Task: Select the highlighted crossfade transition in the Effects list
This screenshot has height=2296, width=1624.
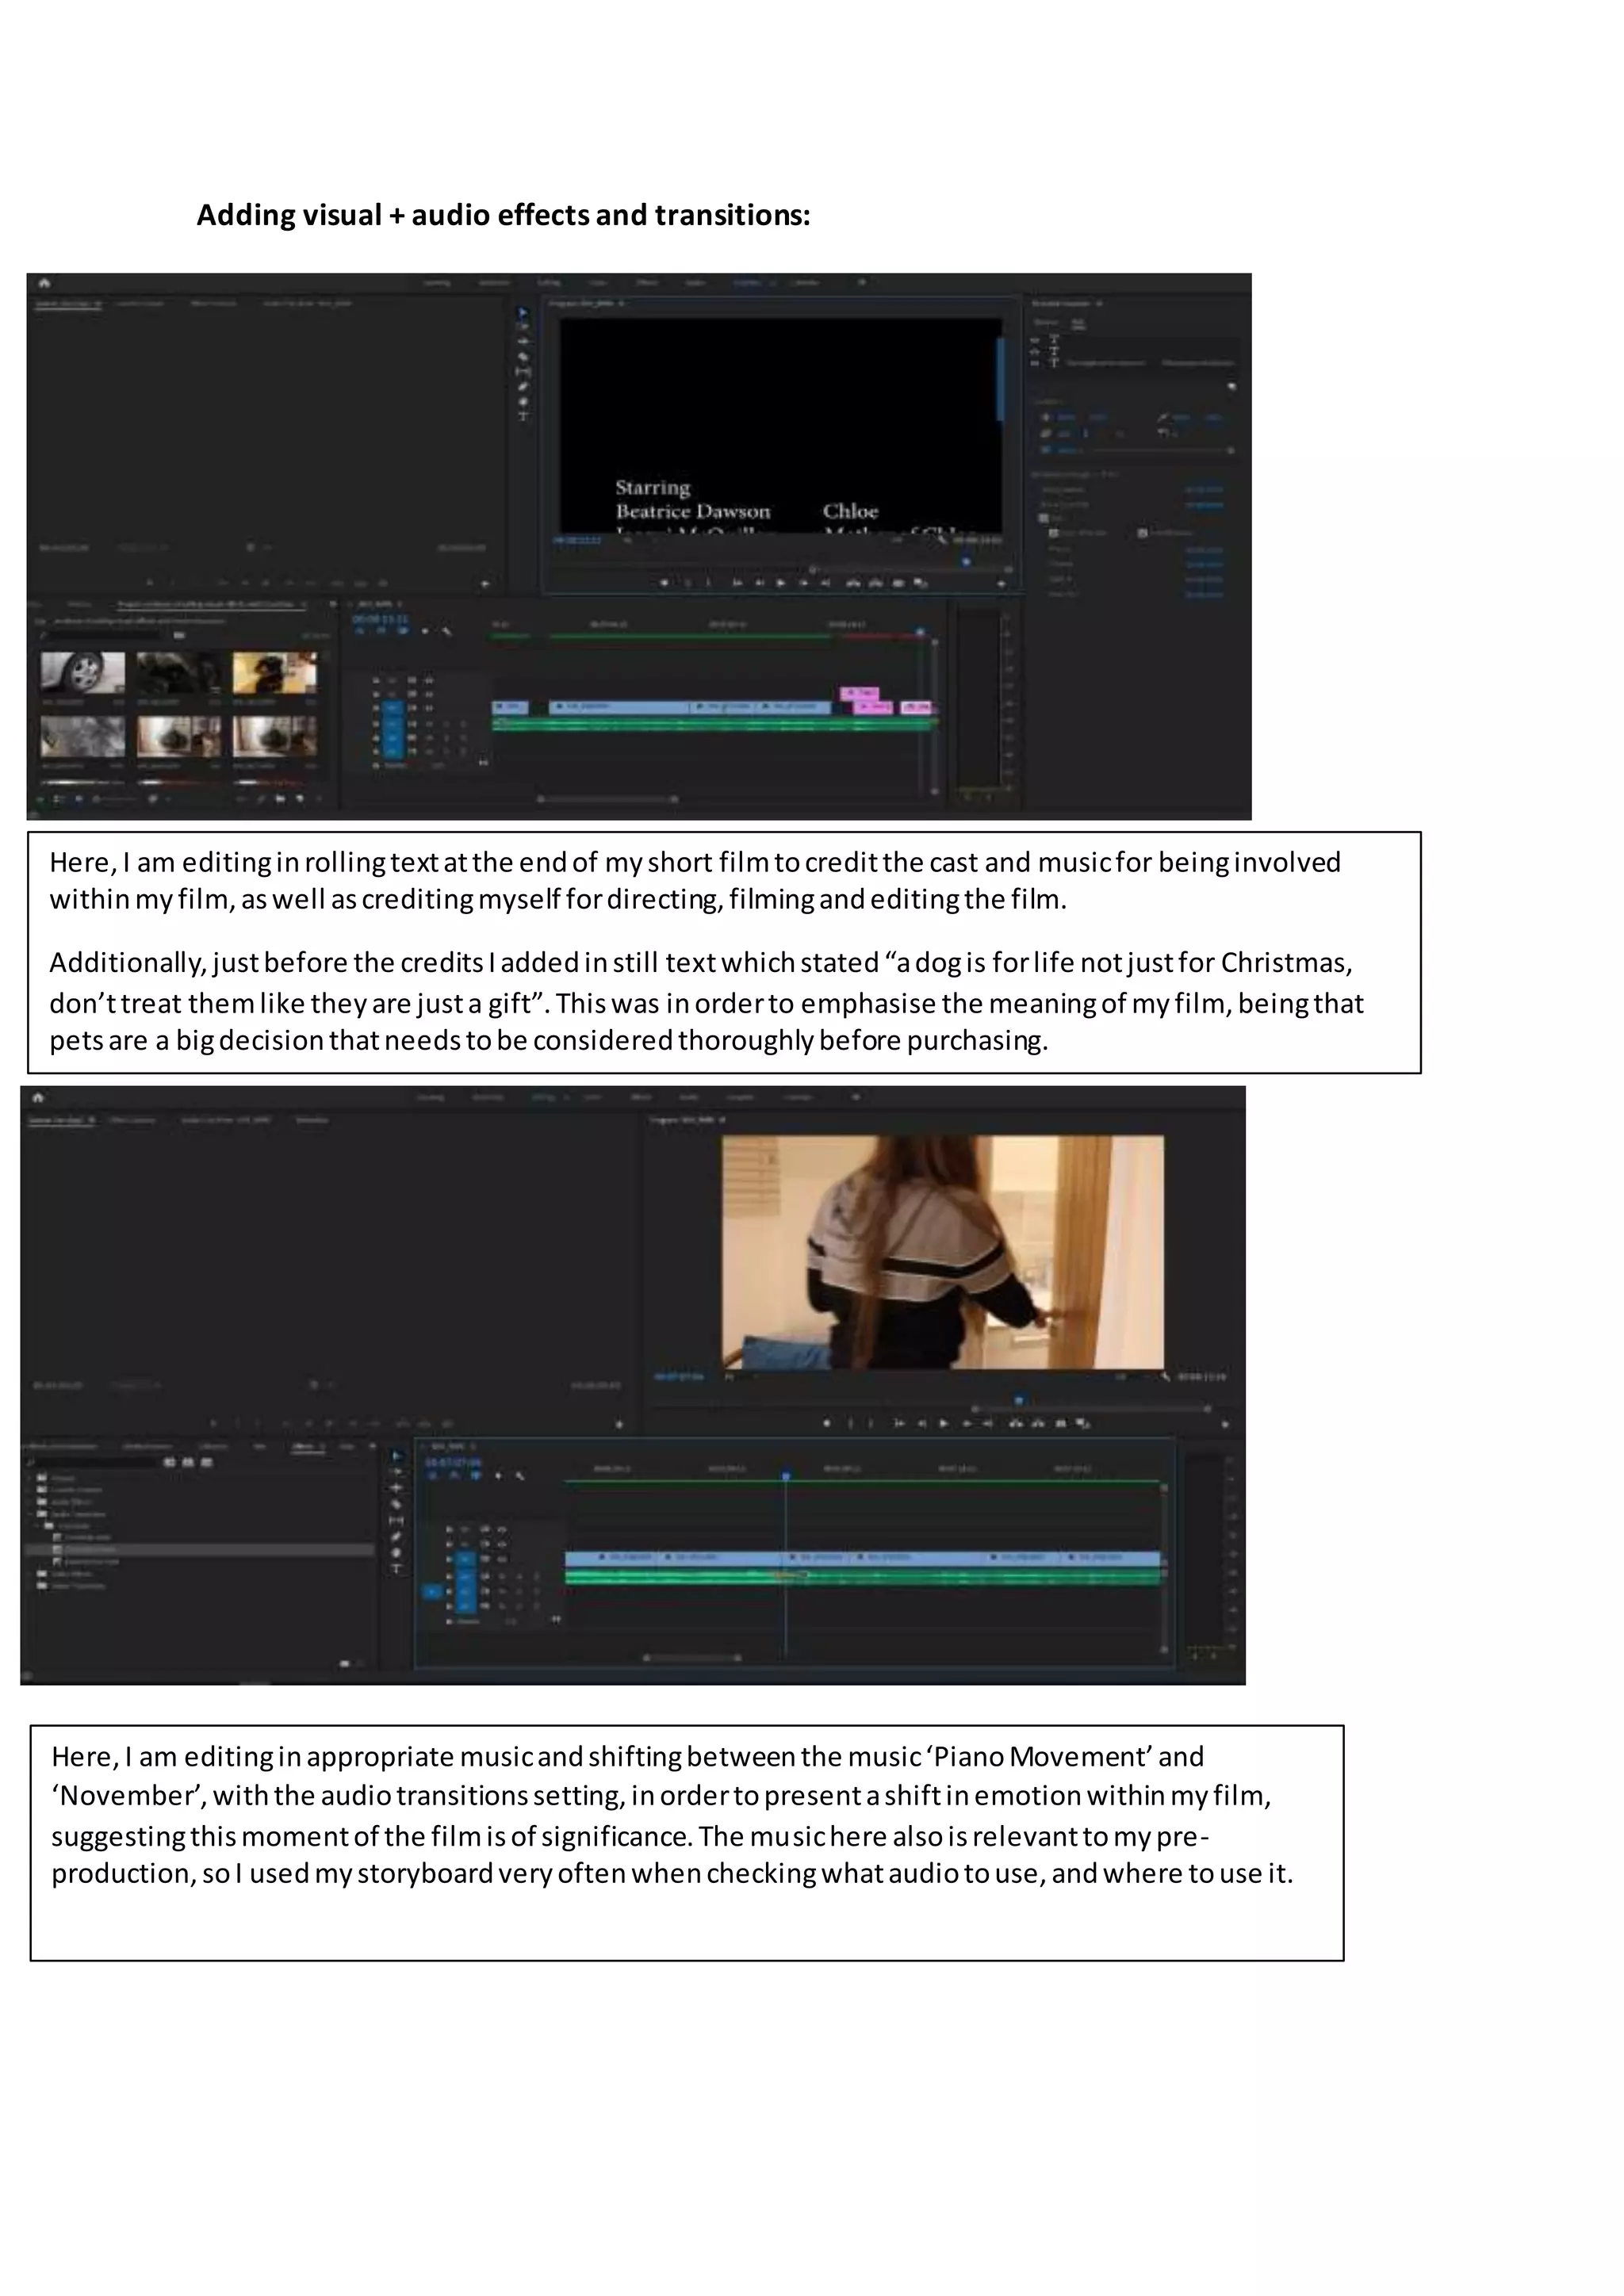Action: pyautogui.click(x=90, y=1549)
